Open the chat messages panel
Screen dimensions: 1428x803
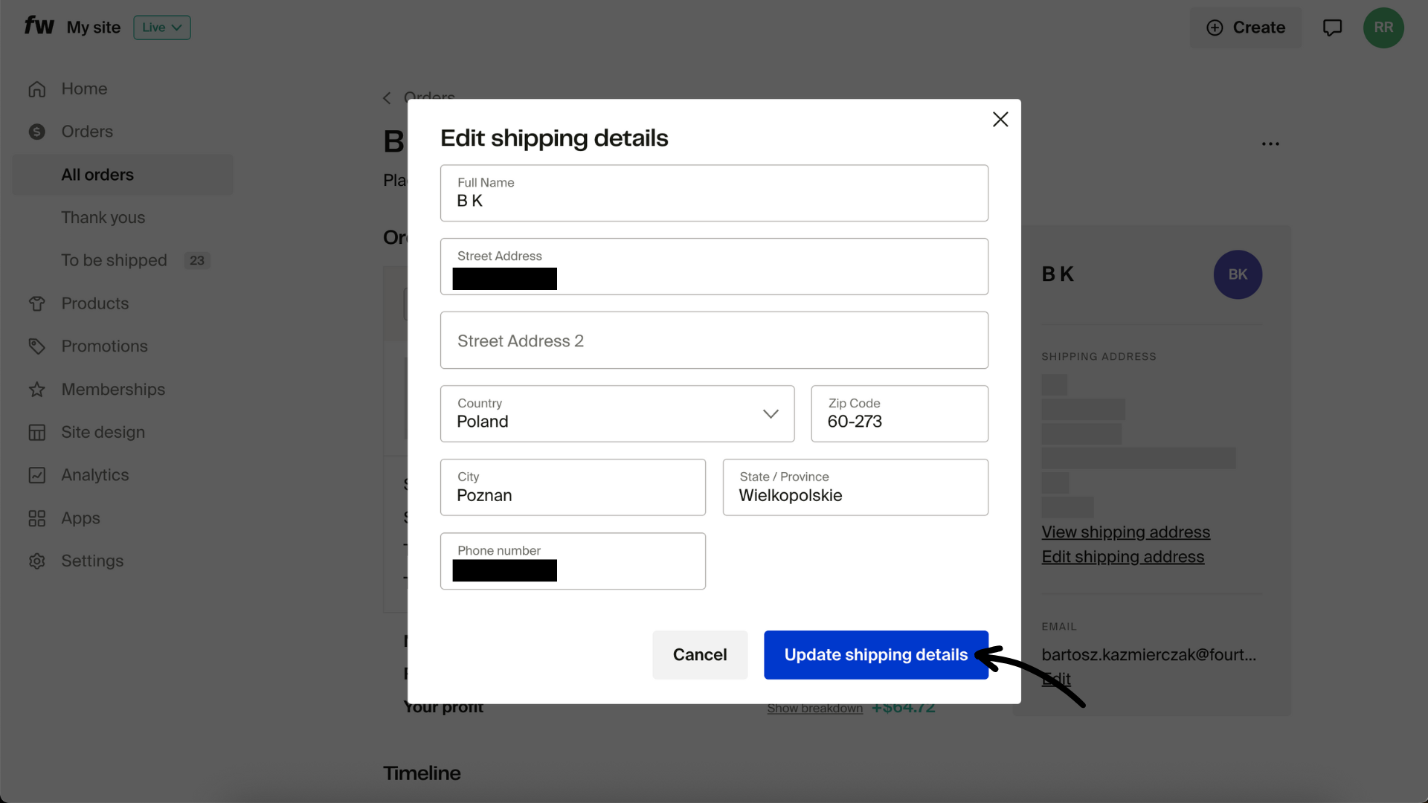pos(1332,27)
